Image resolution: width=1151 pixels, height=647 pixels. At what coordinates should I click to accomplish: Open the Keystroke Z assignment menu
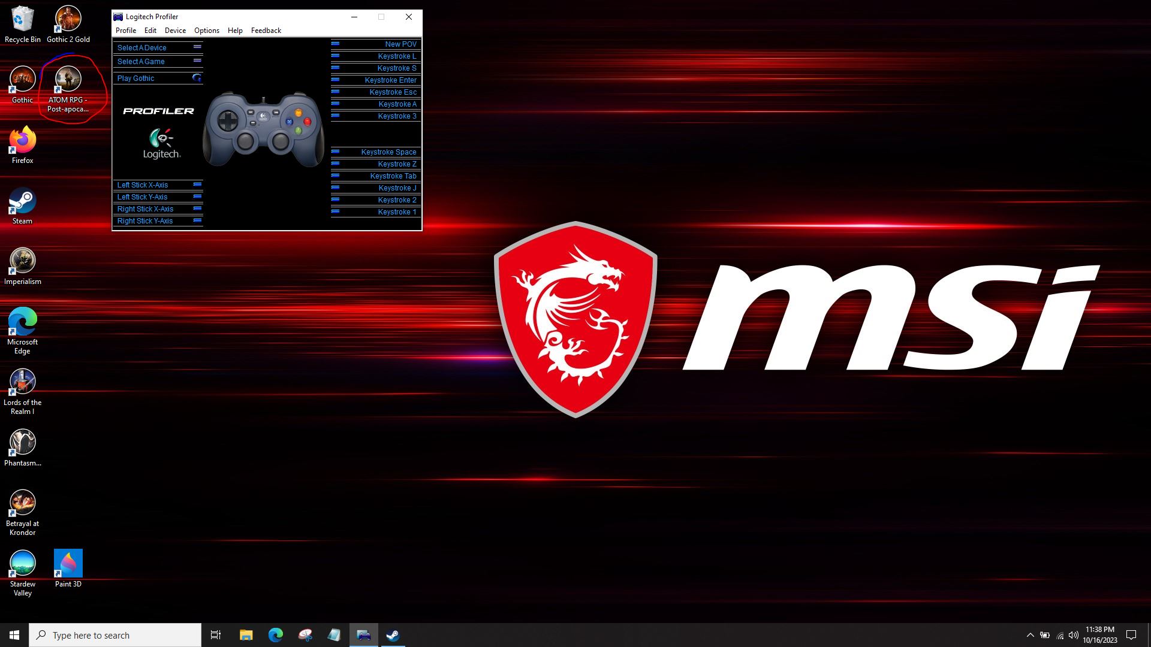tap(376, 164)
